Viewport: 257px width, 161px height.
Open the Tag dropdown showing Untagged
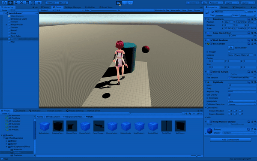(x=224, y=15)
